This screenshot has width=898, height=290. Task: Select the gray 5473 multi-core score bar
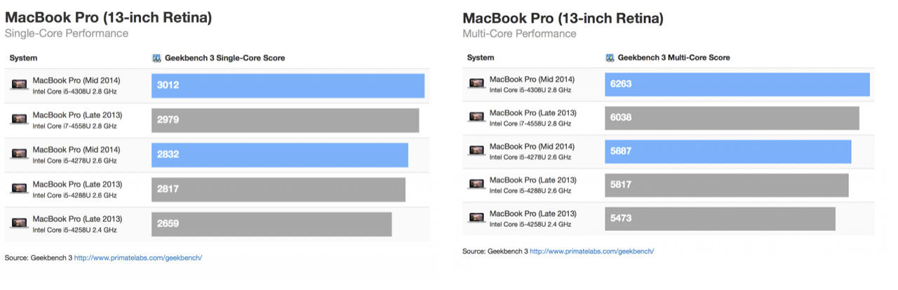point(721,218)
